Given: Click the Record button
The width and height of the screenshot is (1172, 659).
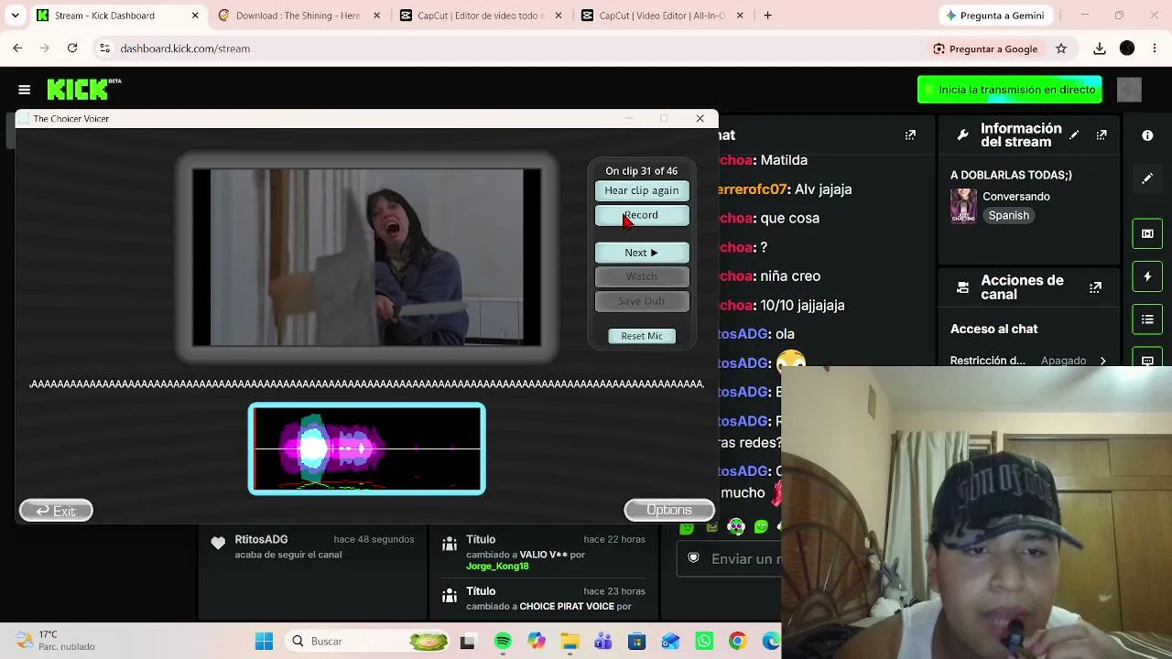Looking at the screenshot, I should tap(642, 215).
